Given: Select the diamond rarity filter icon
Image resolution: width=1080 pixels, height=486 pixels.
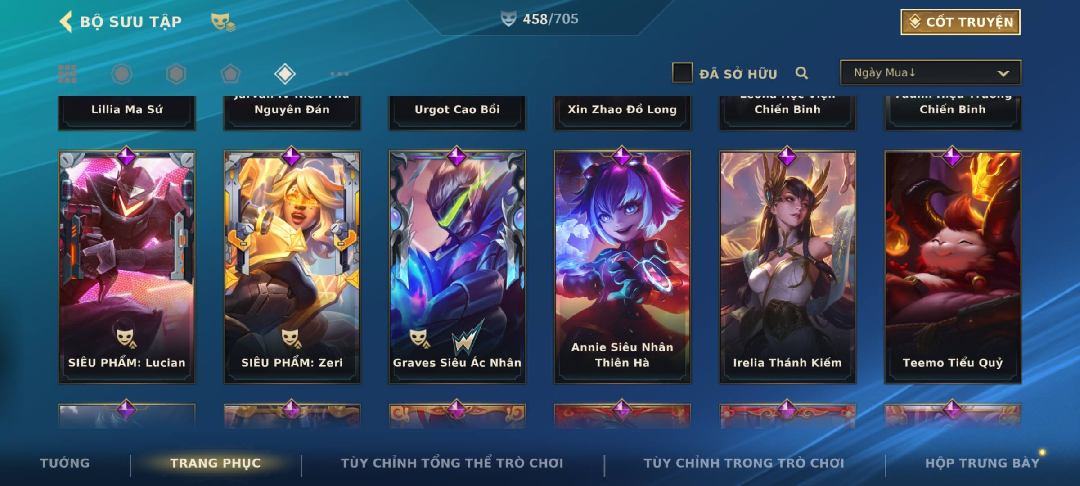Looking at the screenshot, I should click(x=285, y=74).
